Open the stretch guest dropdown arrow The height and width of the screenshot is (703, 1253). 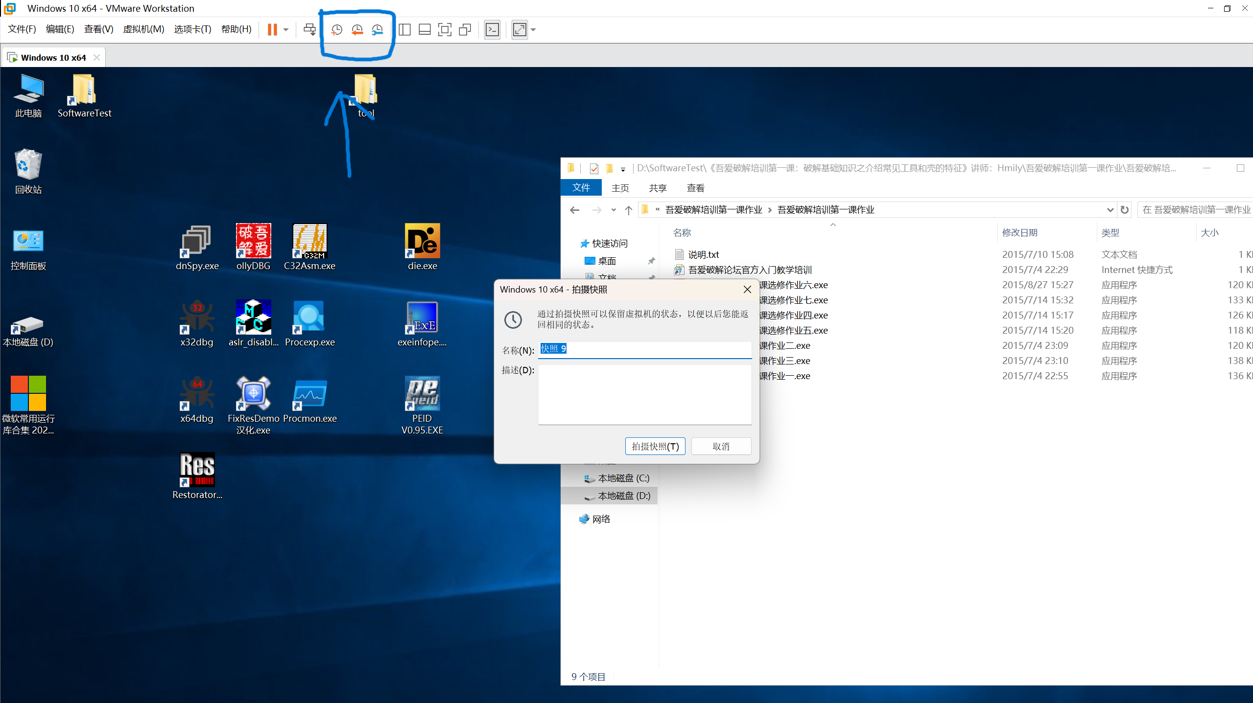[x=534, y=30]
